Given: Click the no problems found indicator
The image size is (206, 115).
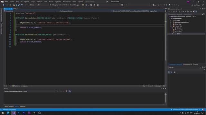Looking at the screenshot, I should point(20,86).
